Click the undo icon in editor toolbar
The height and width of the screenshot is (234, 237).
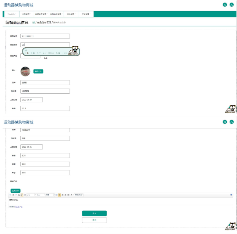tap(10, 195)
